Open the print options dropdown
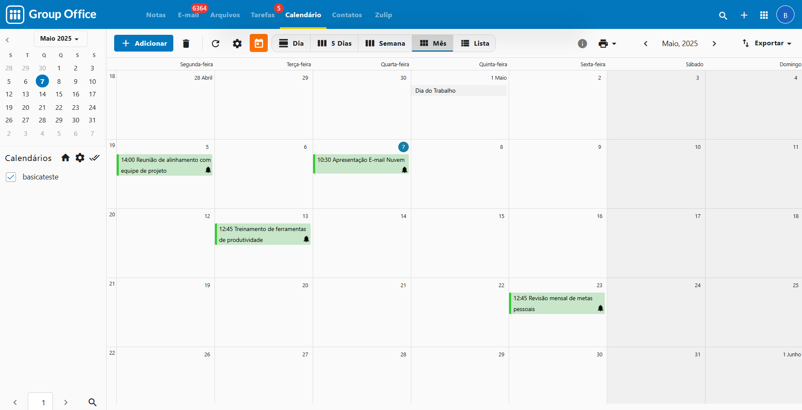 tap(607, 44)
